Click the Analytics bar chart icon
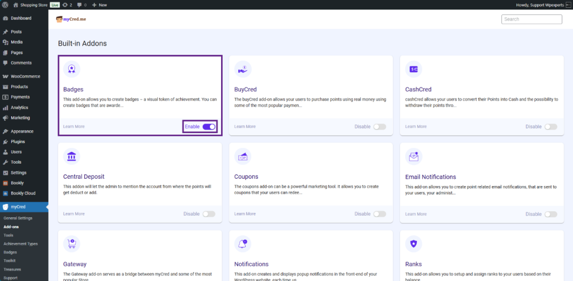This screenshot has height=281, width=573. coord(6,108)
